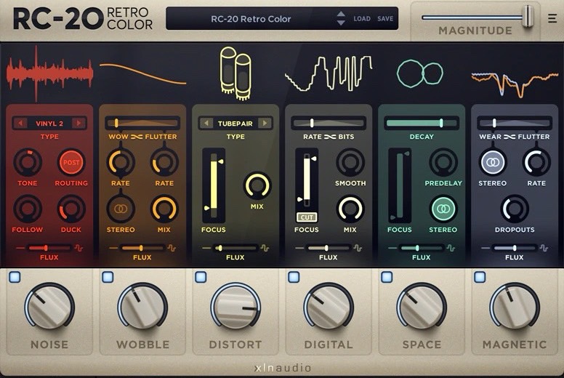Click the Magnetic Rate knob
Screen dimensions: 564x378
[536, 162]
